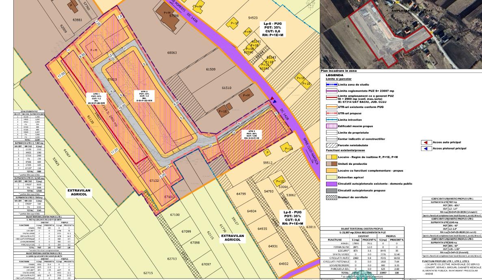Click the purple "Limita reglementata PUZ" line symbol

click(331, 91)
